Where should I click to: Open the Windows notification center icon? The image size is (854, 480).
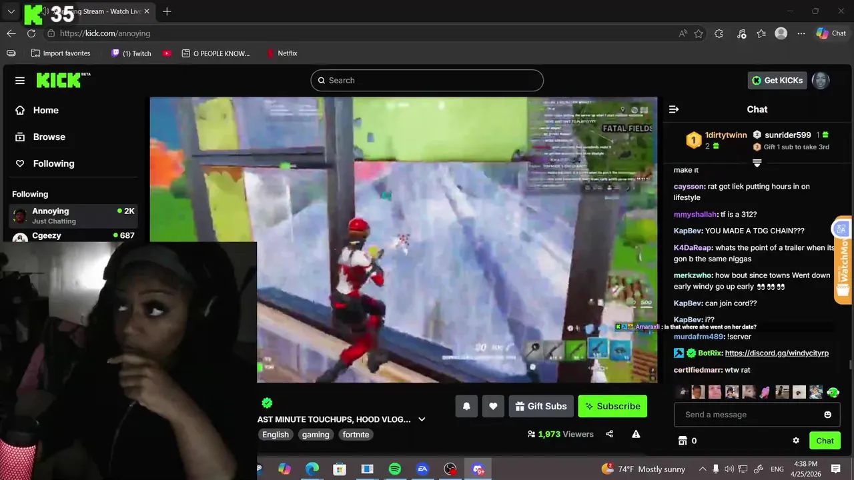[x=836, y=469]
